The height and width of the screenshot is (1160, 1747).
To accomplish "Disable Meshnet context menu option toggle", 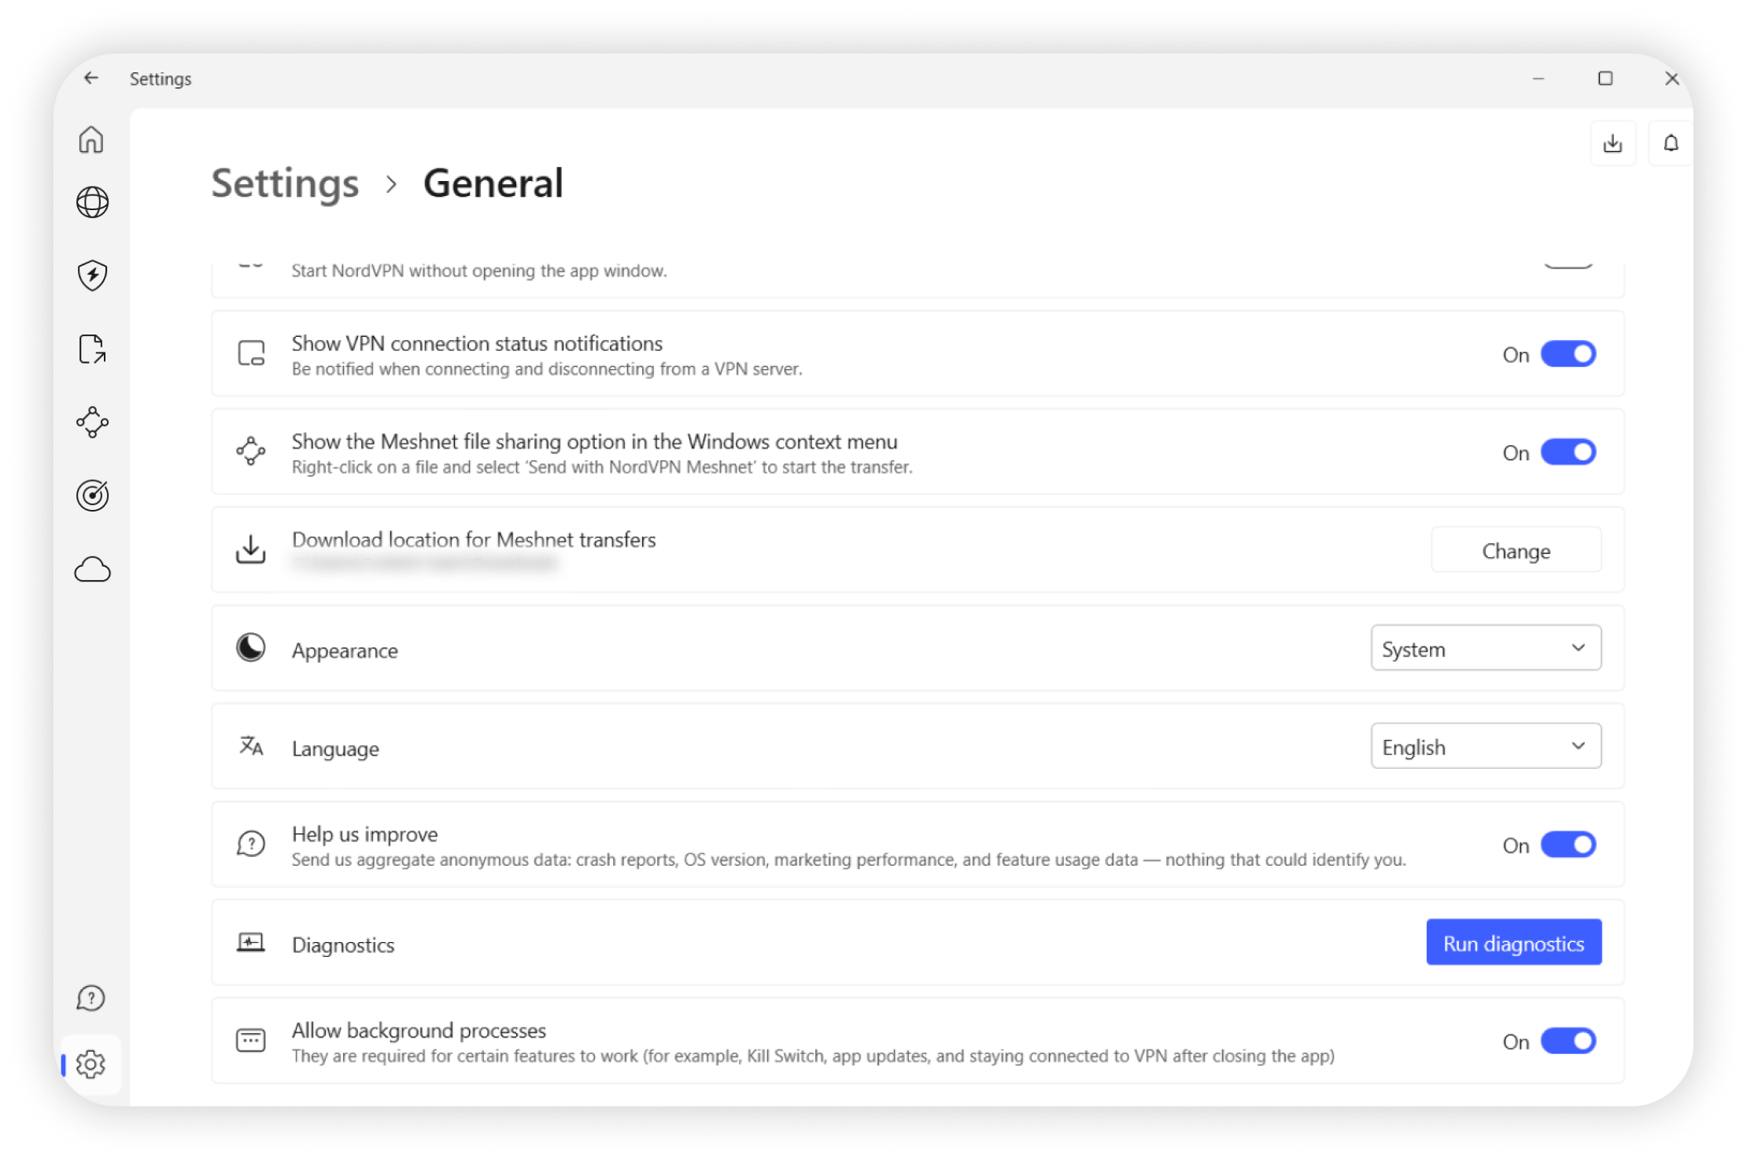I will point(1568,453).
